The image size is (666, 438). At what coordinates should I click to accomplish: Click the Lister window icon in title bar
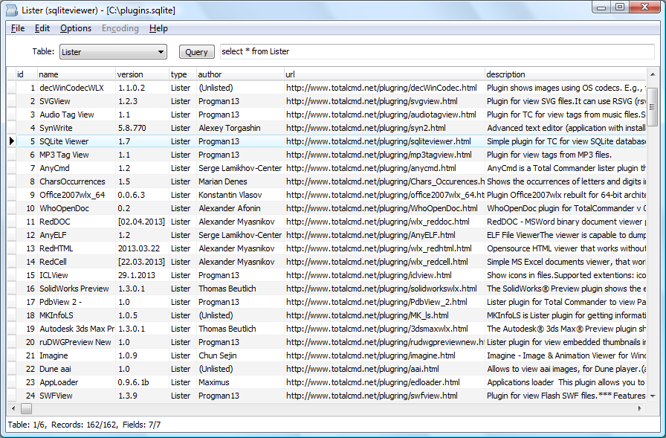[x=13, y=10]
